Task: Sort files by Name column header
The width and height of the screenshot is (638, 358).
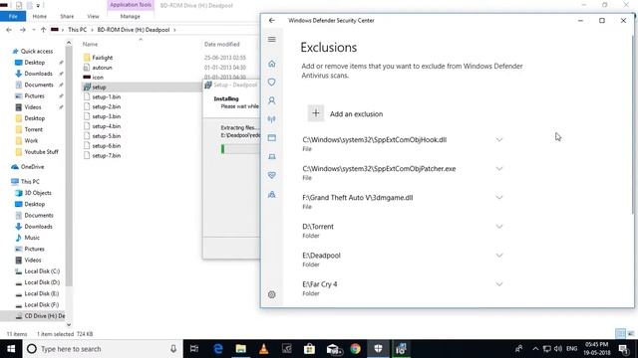Action: click(91, 44)
